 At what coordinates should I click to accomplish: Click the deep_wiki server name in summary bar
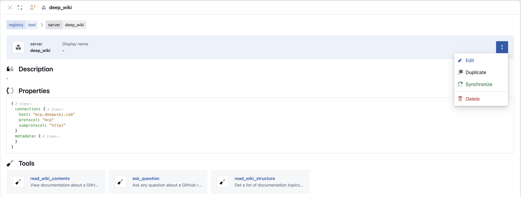(x=40, y=50)
